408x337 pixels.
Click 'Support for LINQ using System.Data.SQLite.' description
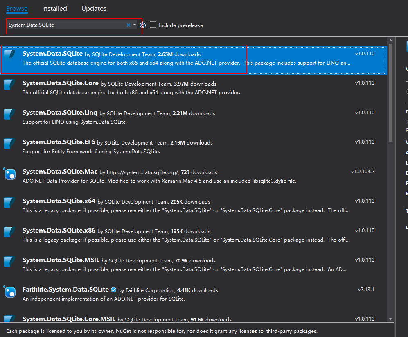74,122
